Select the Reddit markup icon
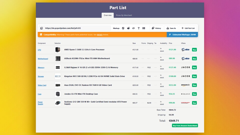Screen dimensions: 240x135 [128, 28]
